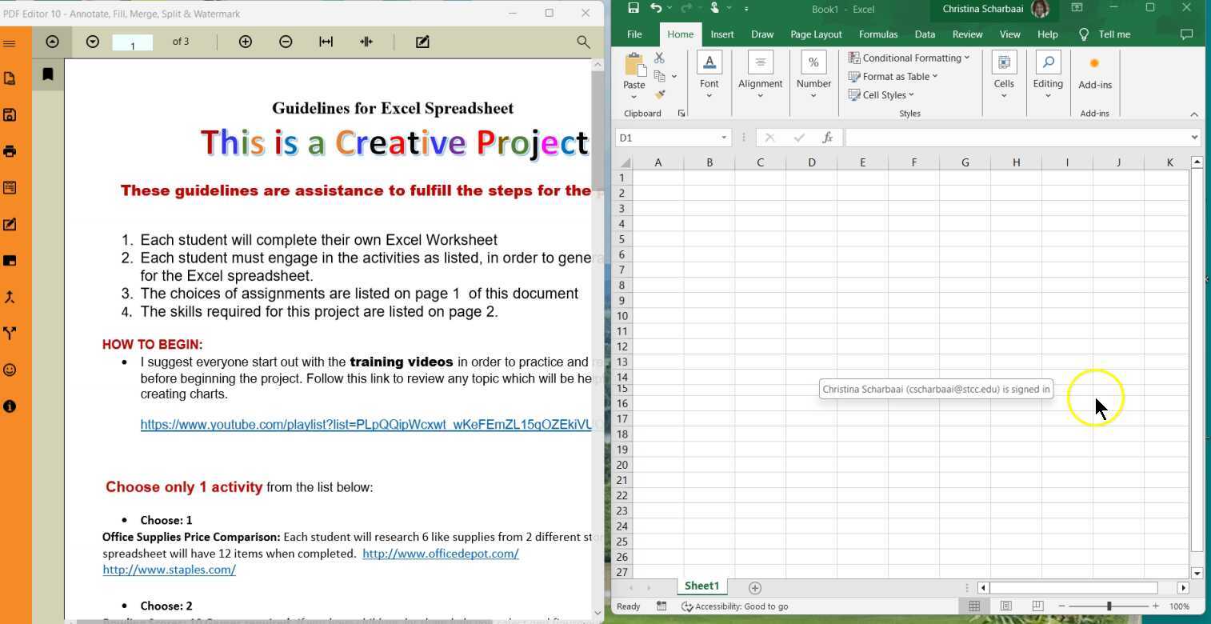Click Undo in Excel Quick Access Toolbar
The width and height of the screenshot is (1211, 624).
pyautogui.click(x=656, y=9)
